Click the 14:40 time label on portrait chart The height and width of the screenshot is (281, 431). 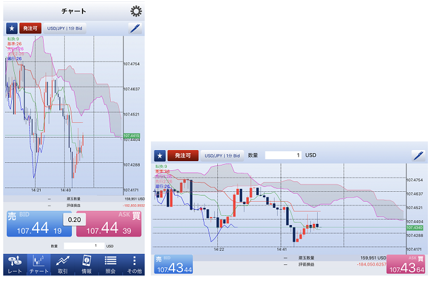coord(66,190)
